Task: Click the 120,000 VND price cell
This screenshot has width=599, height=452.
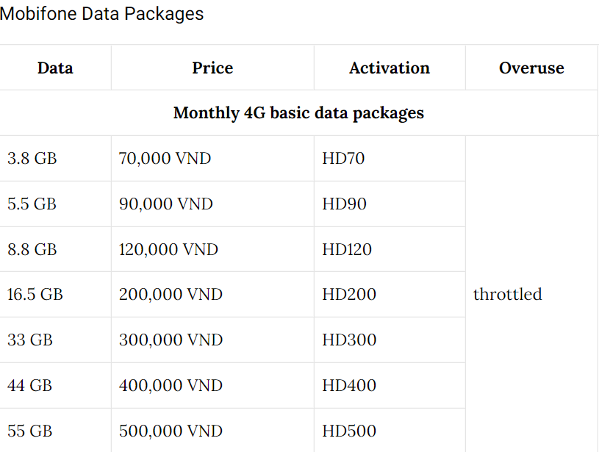Action: click(x=168, y=249)
